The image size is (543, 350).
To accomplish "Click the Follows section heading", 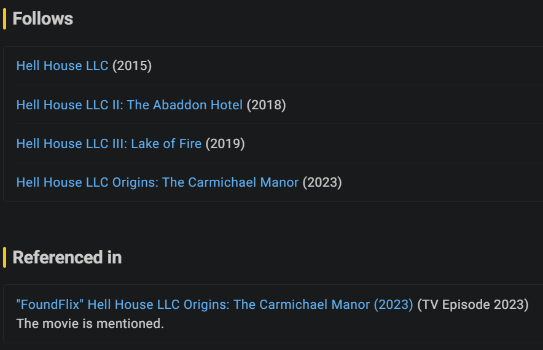I will [43, 19].
